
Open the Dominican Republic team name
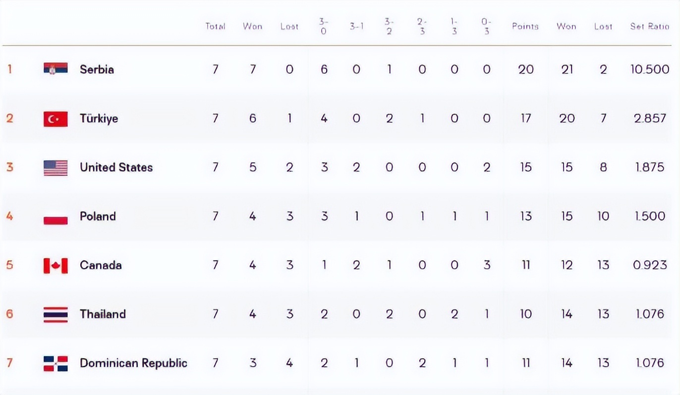tap(133, 363)
